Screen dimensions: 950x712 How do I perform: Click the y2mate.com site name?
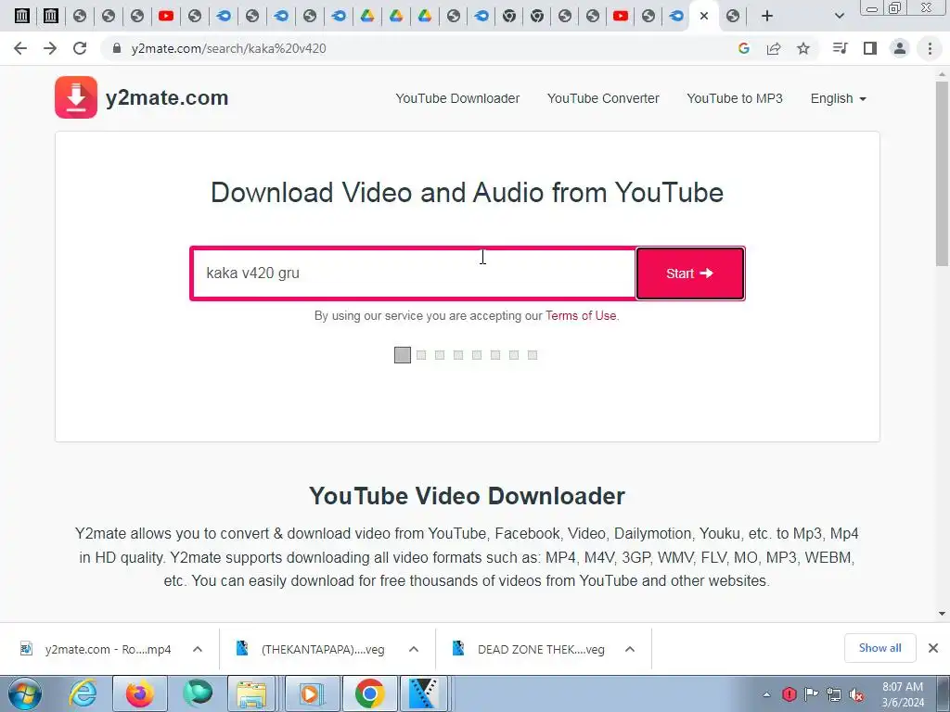click(x=167, y=97)
